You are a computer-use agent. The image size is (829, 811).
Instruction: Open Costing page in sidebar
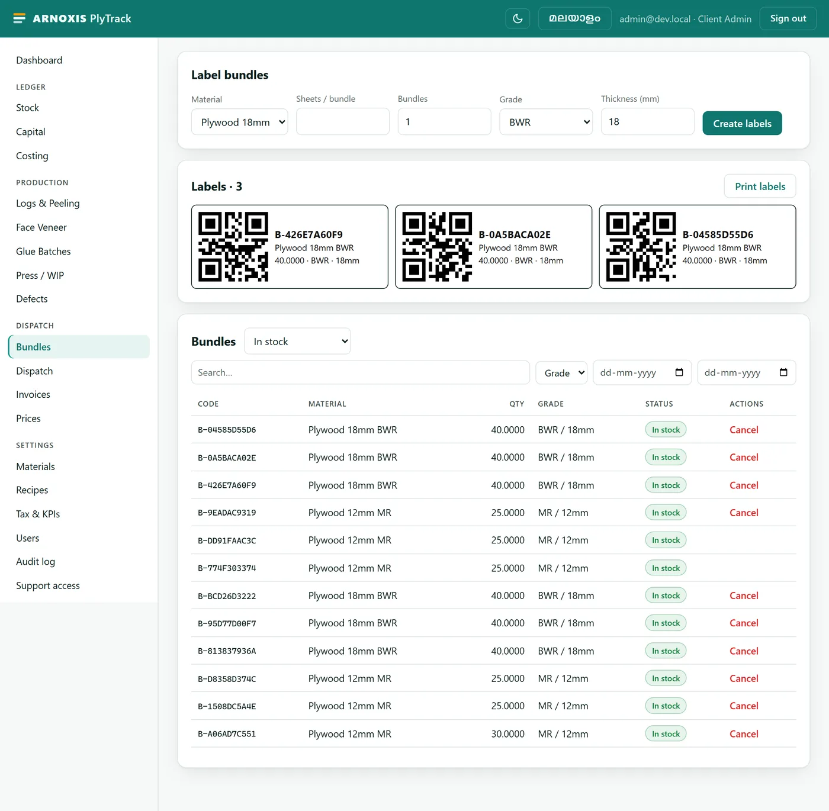[x=32, y=156]
